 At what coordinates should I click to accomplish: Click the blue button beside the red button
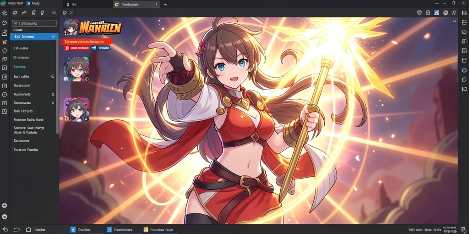click(x=100, y=48)
